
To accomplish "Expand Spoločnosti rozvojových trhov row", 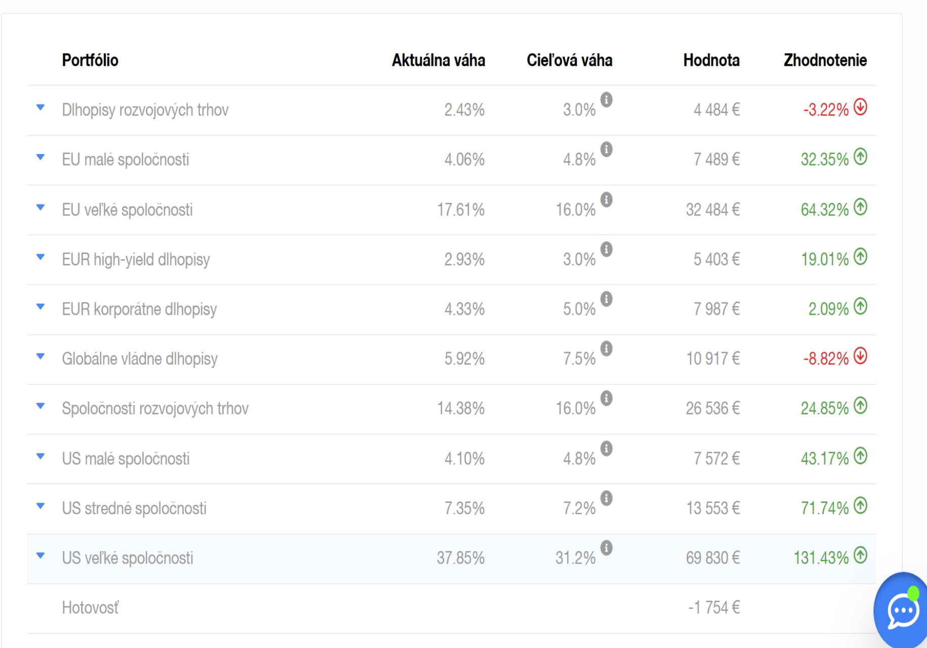I will (x=41, y=406).
